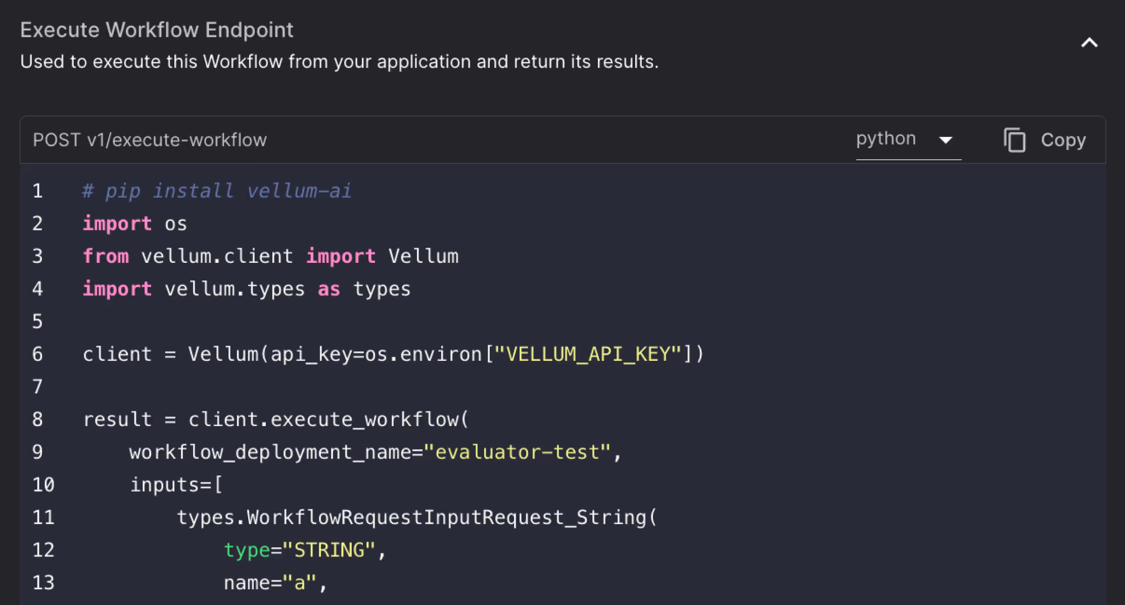Click the '# pip install vellum-ai' comment line
Viewport: 1125px width, 605px height.
coord(217,191)
